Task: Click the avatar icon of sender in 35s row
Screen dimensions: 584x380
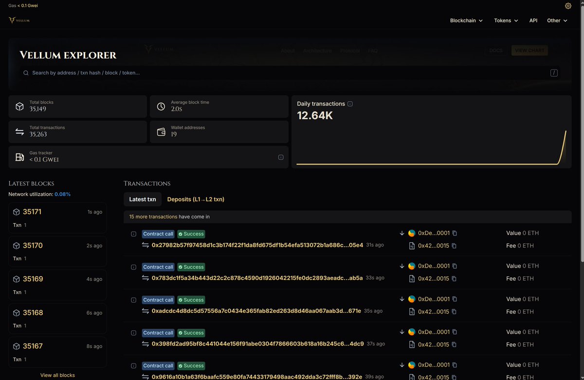Action: [412, 299]
